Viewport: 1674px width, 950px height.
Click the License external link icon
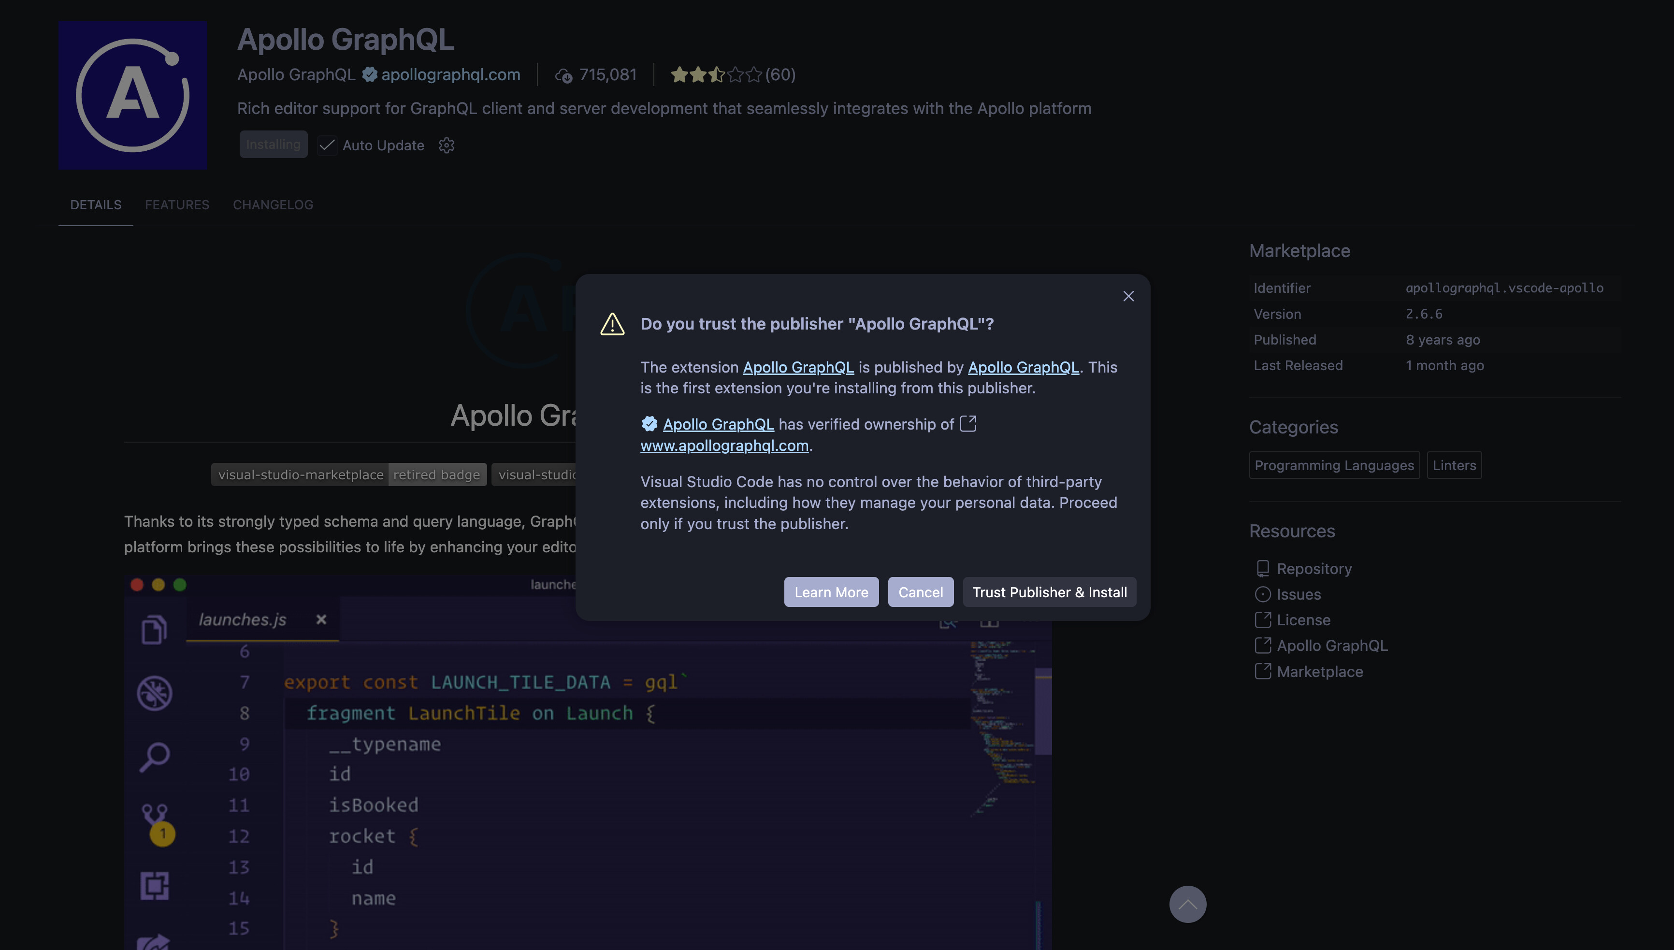tap(1263, 620)
